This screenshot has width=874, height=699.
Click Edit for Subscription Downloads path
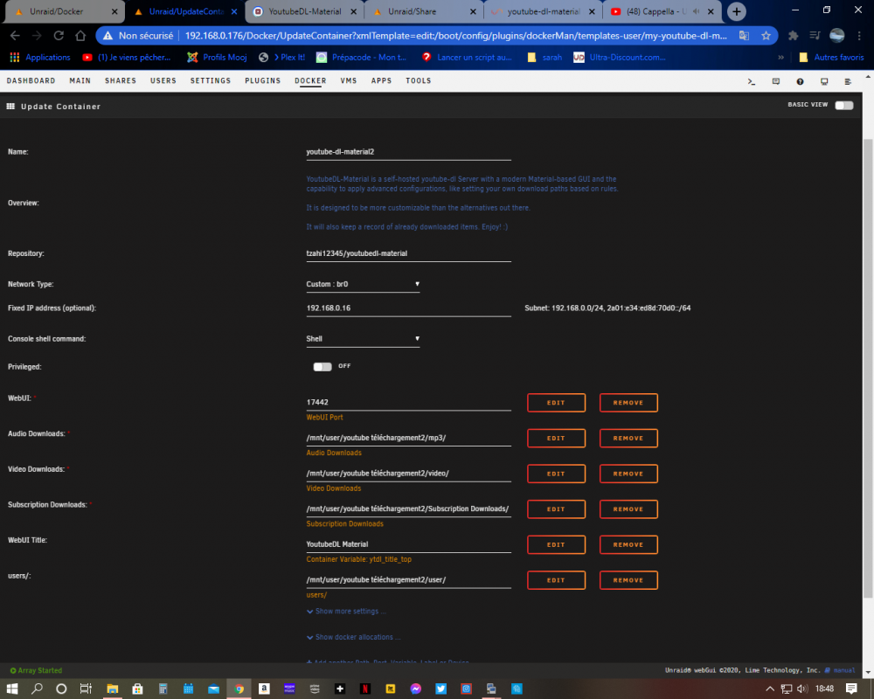[556, 509]
